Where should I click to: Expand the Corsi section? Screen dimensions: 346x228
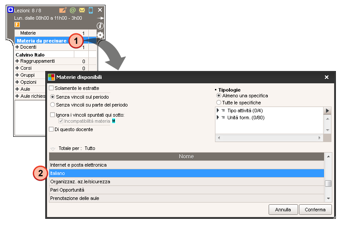(x=17, y=68)
